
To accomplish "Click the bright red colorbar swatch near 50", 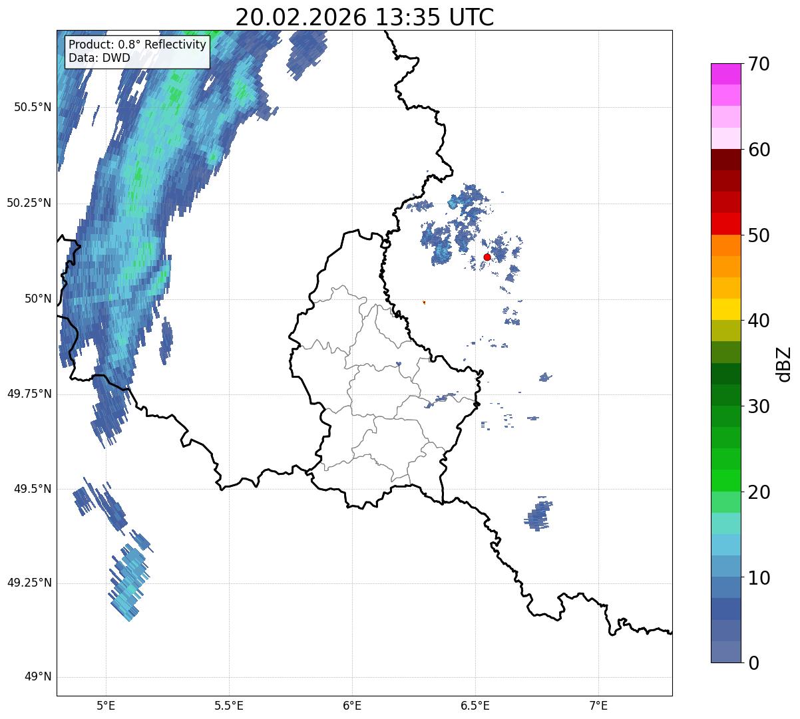I will pyautogui.click(x=725, y=223).
